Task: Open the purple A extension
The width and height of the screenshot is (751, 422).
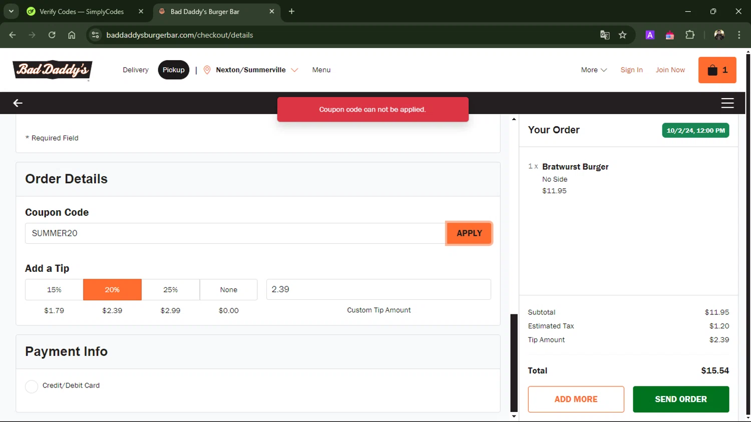Action: (x=650, y=35)
